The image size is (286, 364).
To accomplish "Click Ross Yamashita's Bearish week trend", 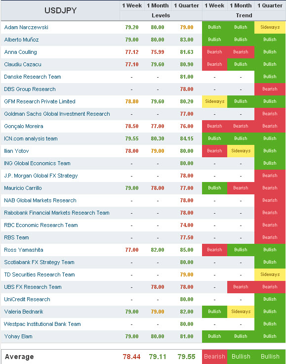I will [x=214, y=250].
